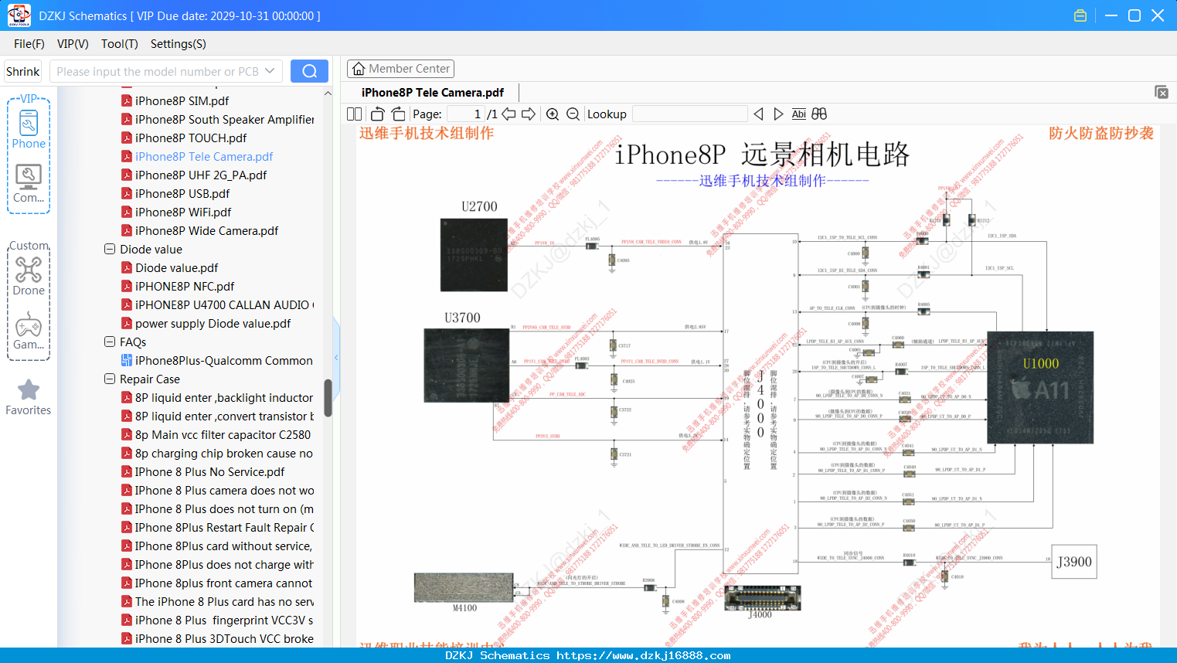Open Favorites star in sidebar
This screenshot has width=1177, height=663.
tap(29, 397)
